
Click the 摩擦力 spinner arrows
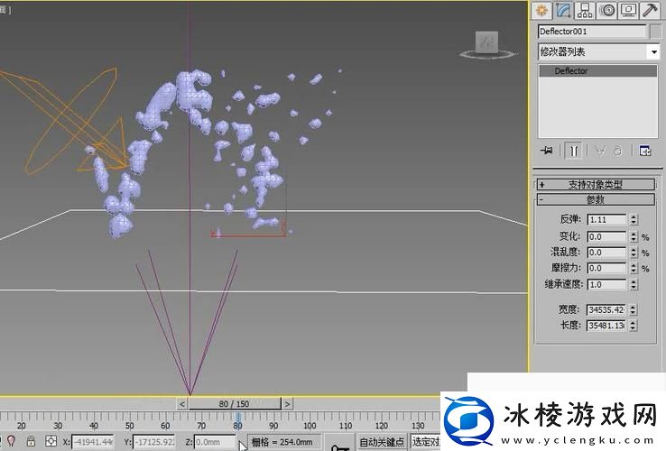(634, 268)
